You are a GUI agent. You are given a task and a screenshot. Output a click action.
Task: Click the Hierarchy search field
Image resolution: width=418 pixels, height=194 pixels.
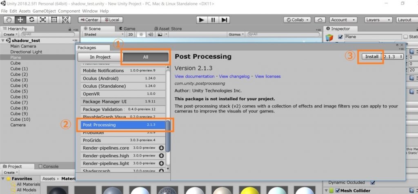pyautogui.click(x=48, y=34)
